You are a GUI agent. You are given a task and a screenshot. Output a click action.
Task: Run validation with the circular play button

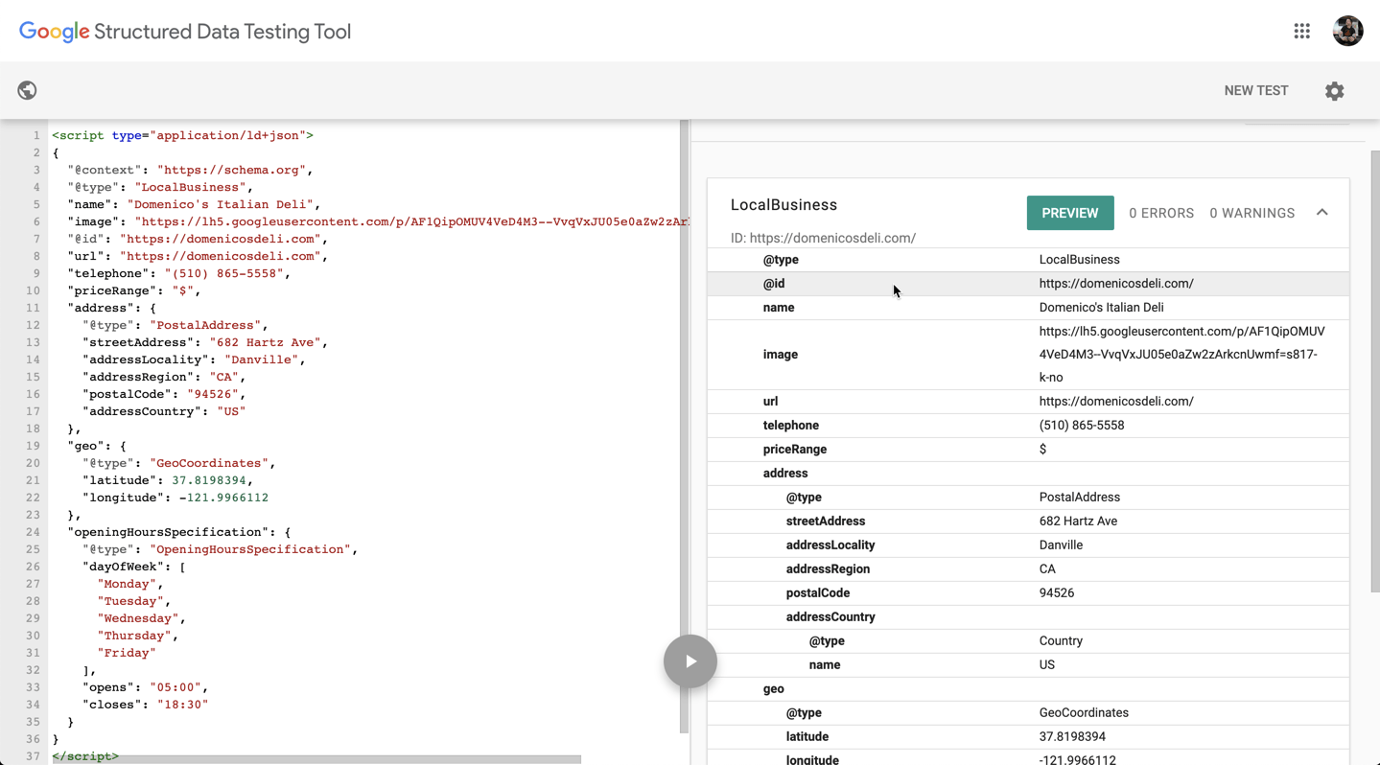click(690, 661)
